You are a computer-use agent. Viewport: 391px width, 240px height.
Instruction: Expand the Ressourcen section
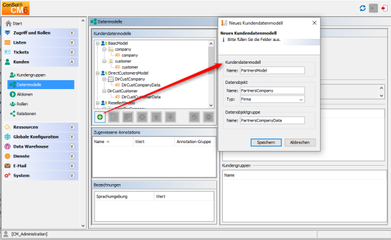point(72,127)
